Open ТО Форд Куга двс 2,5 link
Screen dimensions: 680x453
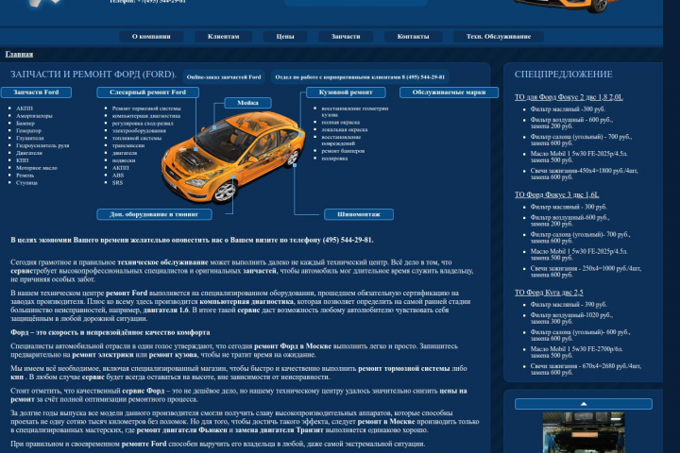click(x=549, y=293)
